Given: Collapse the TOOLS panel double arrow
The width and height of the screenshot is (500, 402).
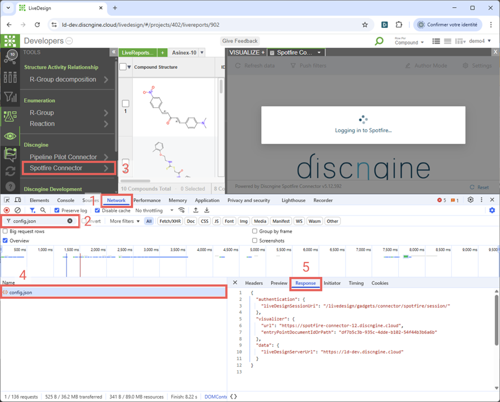Looking at the screenshot, I should coord(113,52).
